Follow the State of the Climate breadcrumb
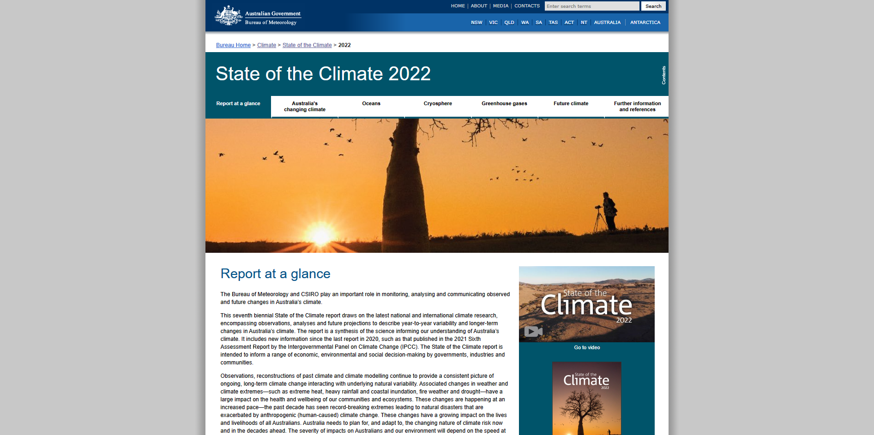Screen dimensions: 874x435 [x=307, y=45]
